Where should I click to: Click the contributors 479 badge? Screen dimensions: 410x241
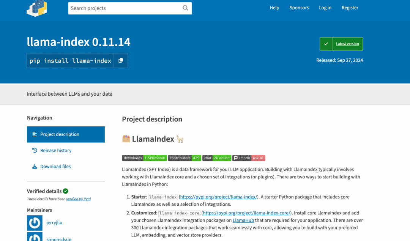click(184, 158)
